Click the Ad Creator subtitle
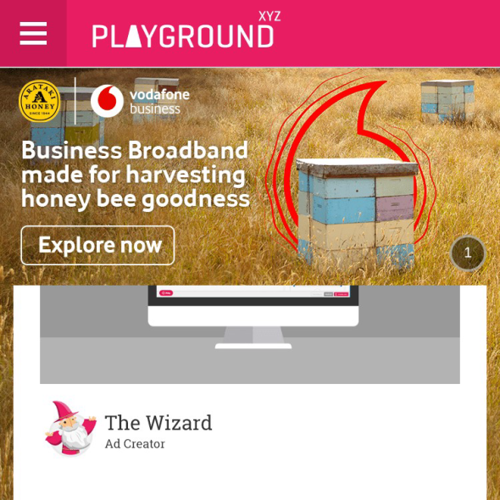The height and width of the screenshot is (500, 500). (x=135, y=444)
